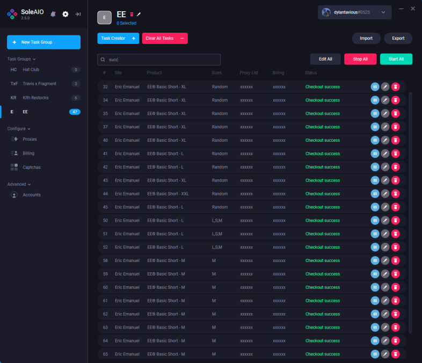Select the Travis x Fragment group

[44, 84]
